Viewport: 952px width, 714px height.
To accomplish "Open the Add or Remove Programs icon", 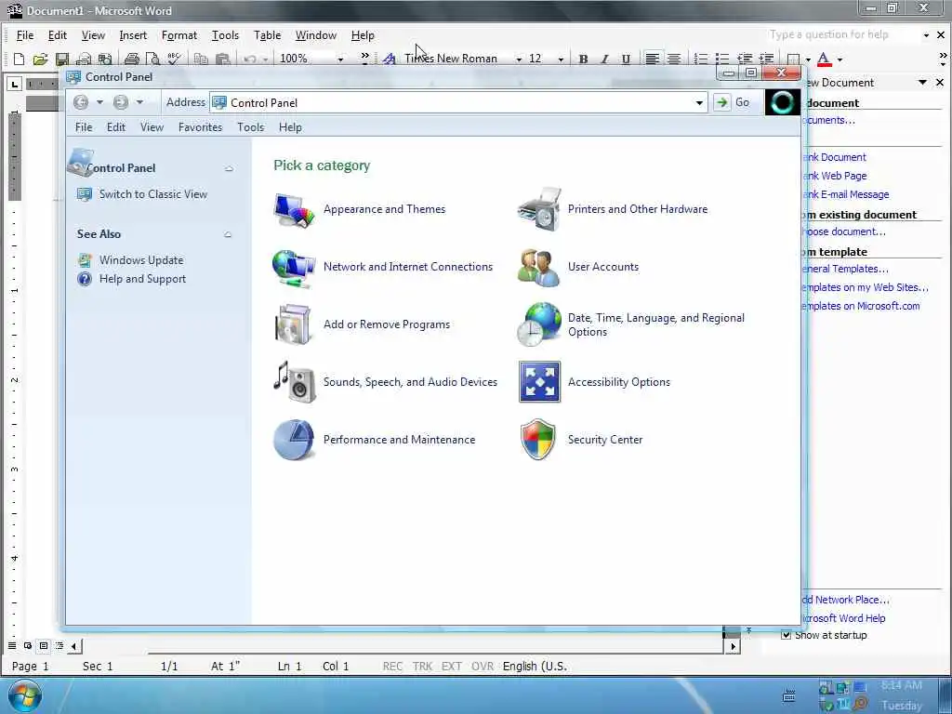I will pyautogui.click(x=294, y=324).
